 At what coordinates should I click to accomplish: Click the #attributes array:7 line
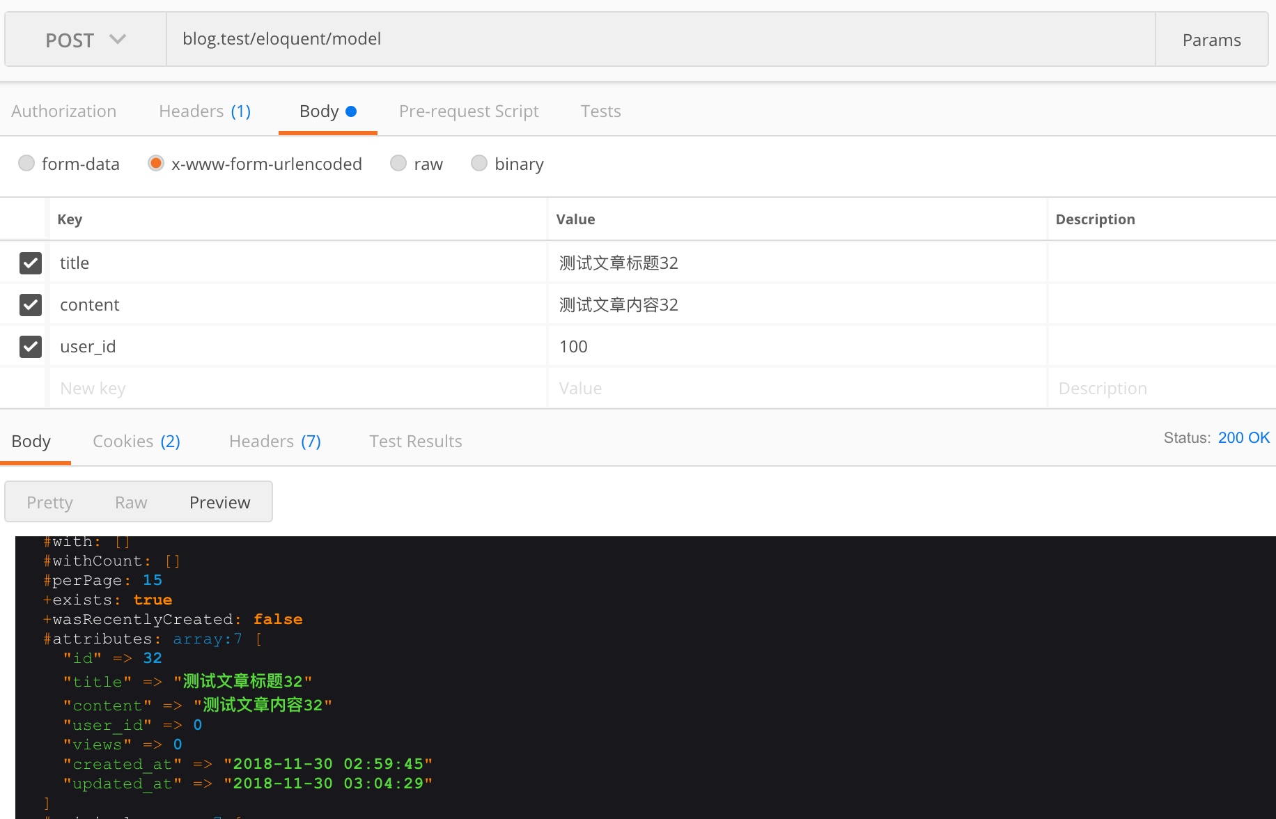(153, 639)
